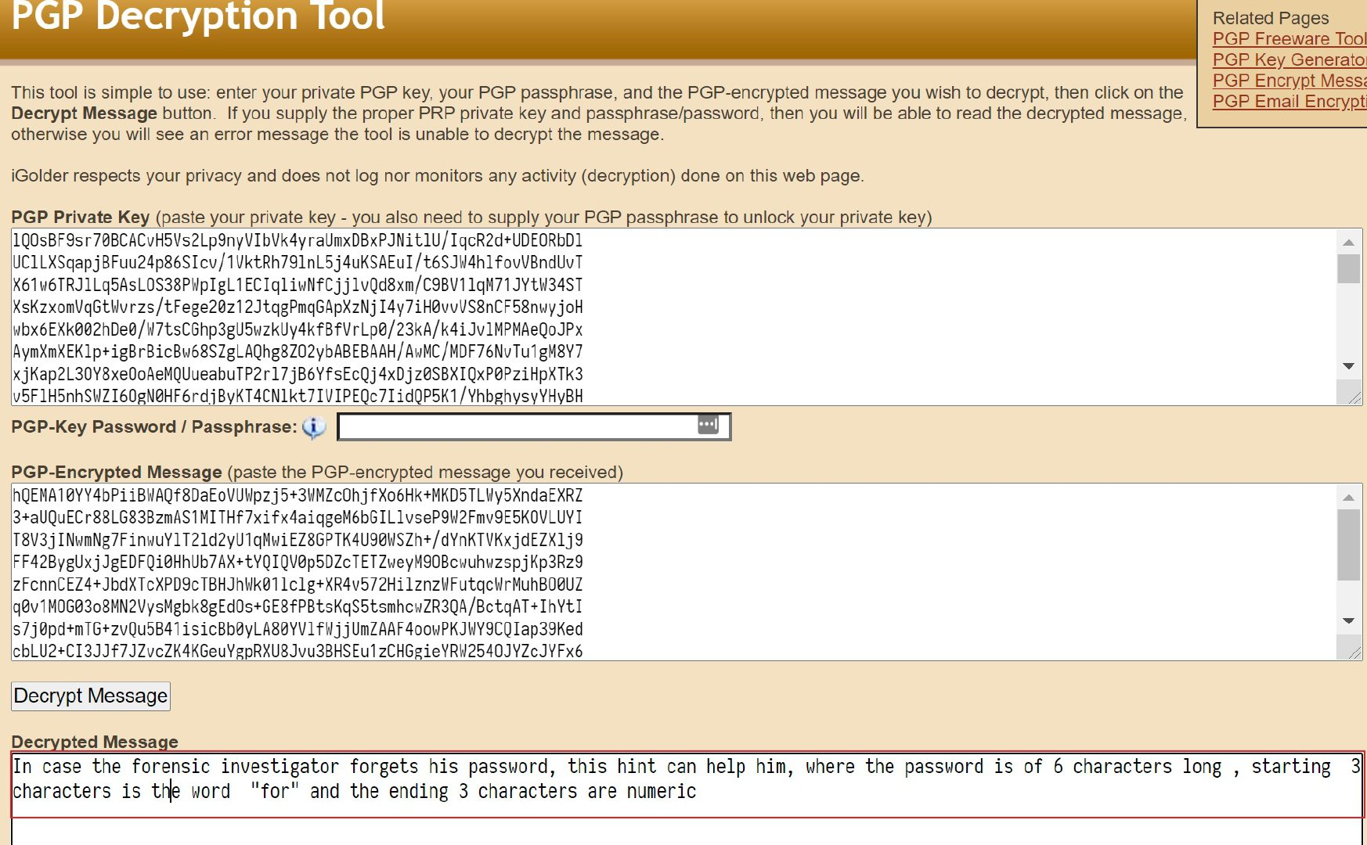This screenshot has width=1367, height=845.
Task: Click the encrypted message scrollbar up arrow
Action: (1348, 497)
